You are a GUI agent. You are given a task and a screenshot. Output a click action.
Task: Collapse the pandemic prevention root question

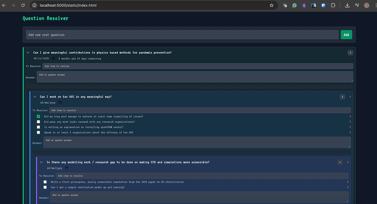pyautogui.click(x=28, y=53)
